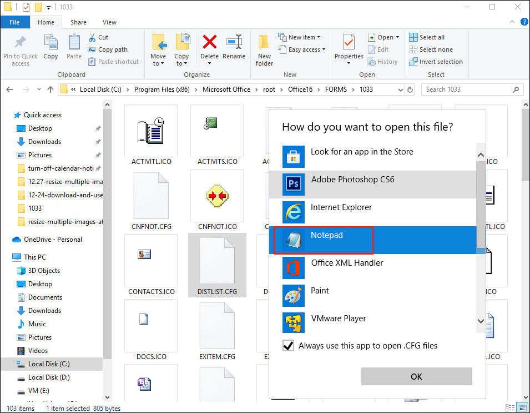
Task: Click the Rename icon
Action: (234, 42)
